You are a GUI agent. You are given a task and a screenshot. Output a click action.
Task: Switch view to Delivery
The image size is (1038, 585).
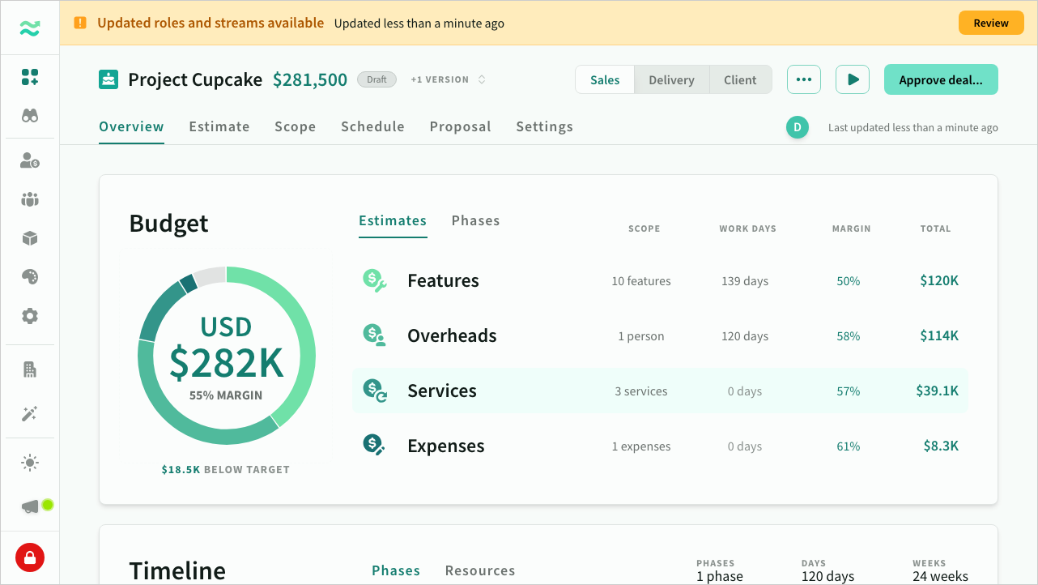[x=671, y=80]
